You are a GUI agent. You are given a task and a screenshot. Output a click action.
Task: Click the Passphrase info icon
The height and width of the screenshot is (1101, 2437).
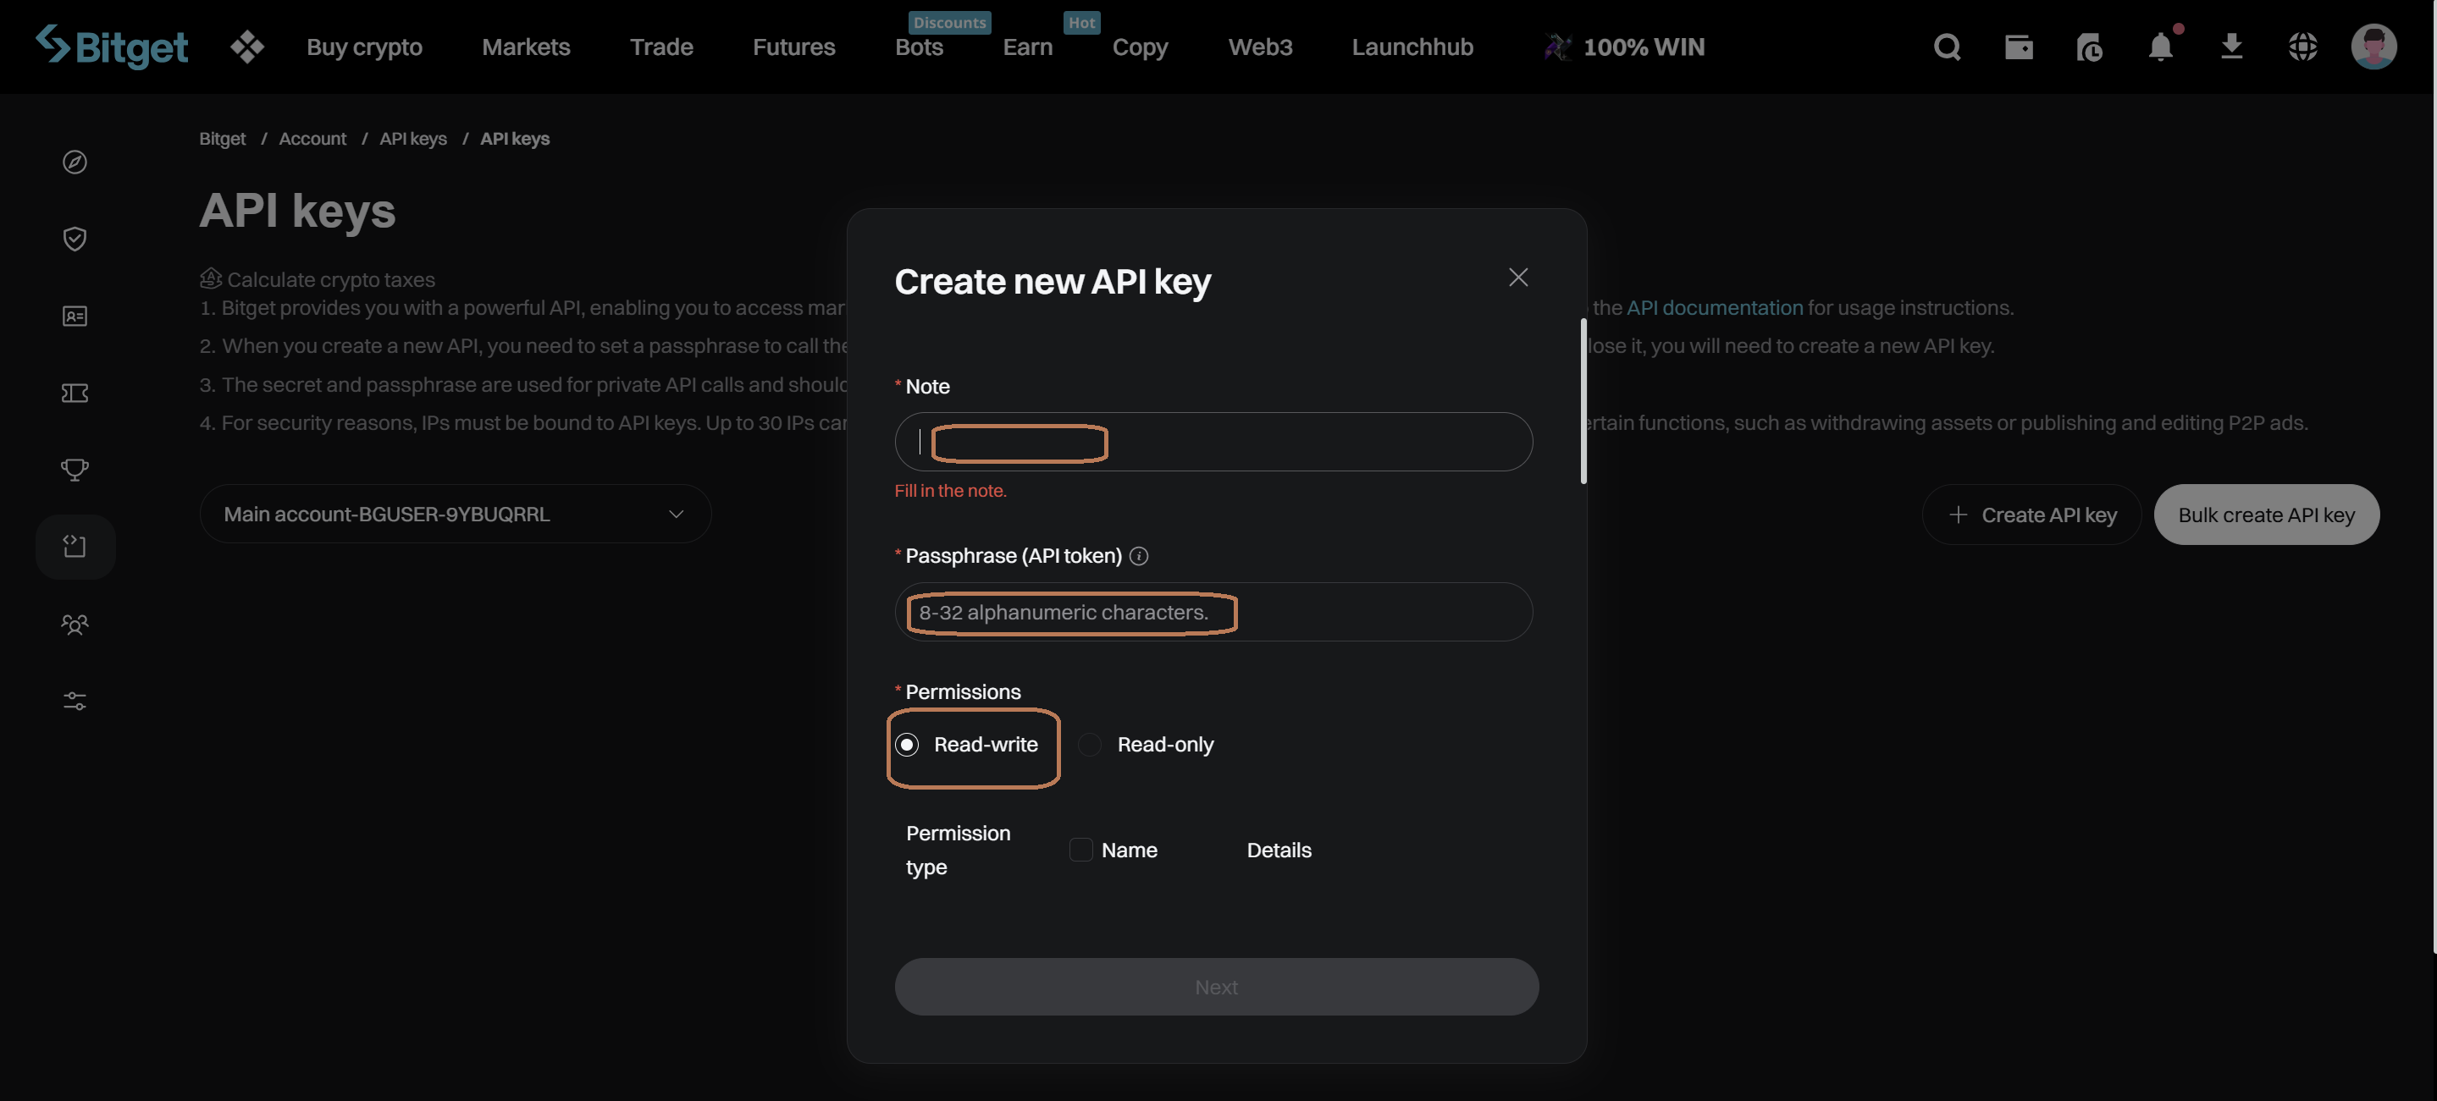point(1139,556)
